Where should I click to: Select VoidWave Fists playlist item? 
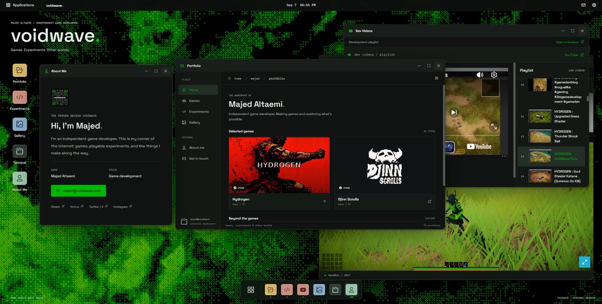(552, 157)
